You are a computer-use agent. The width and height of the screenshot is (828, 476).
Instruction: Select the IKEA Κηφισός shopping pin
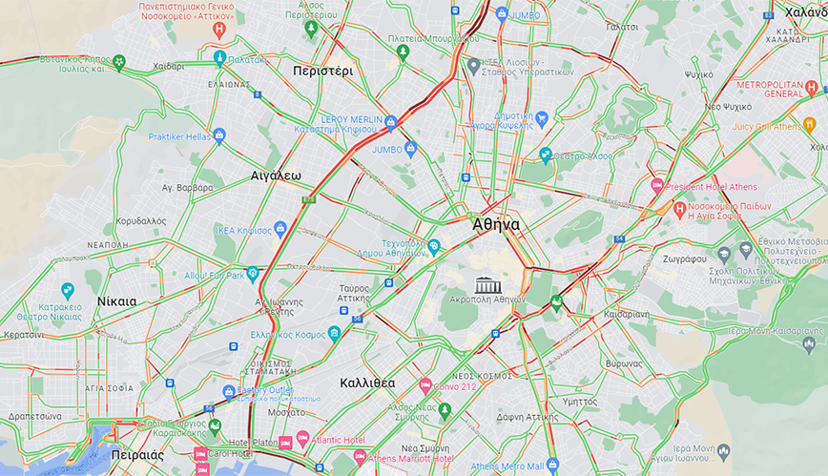280,229
